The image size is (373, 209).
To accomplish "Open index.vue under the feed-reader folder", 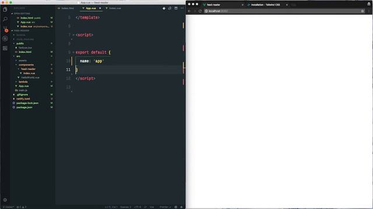I will tap(29, 73).
